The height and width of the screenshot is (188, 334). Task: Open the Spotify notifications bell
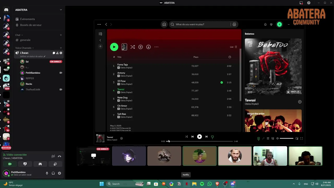click(x=265, y=24)
